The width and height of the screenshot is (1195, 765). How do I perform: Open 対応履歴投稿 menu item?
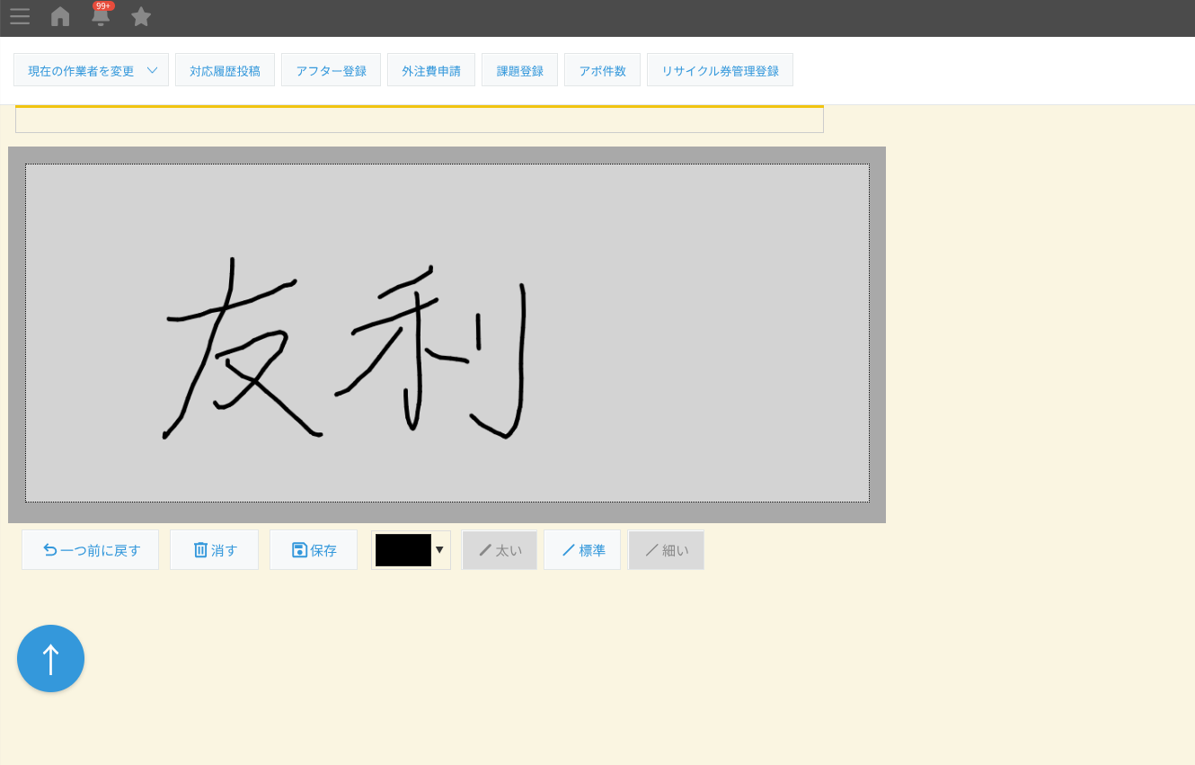(225, 70)
